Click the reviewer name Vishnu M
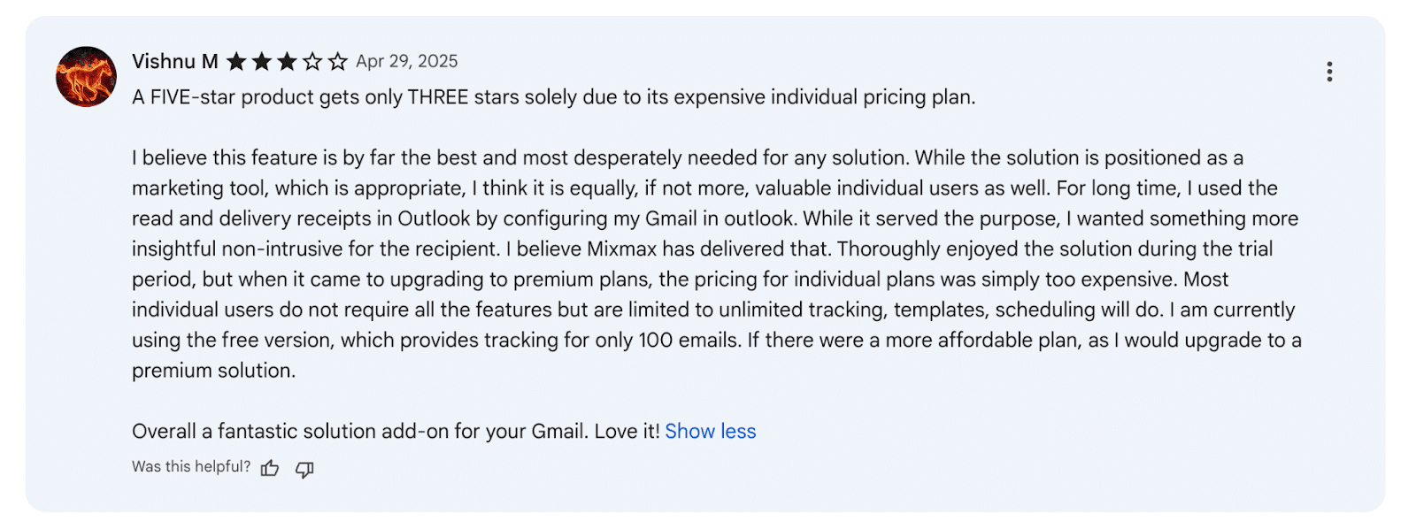Screen dimensions: 1416x529 coord(174,61)
